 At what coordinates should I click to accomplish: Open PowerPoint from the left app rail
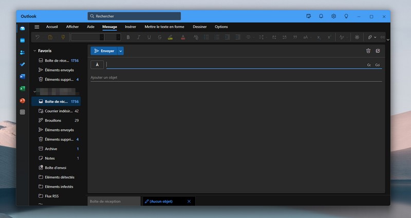22,100
